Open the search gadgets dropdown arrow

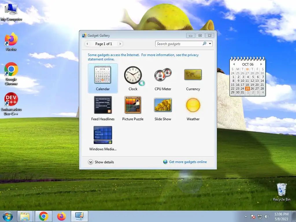coord(210,44)
